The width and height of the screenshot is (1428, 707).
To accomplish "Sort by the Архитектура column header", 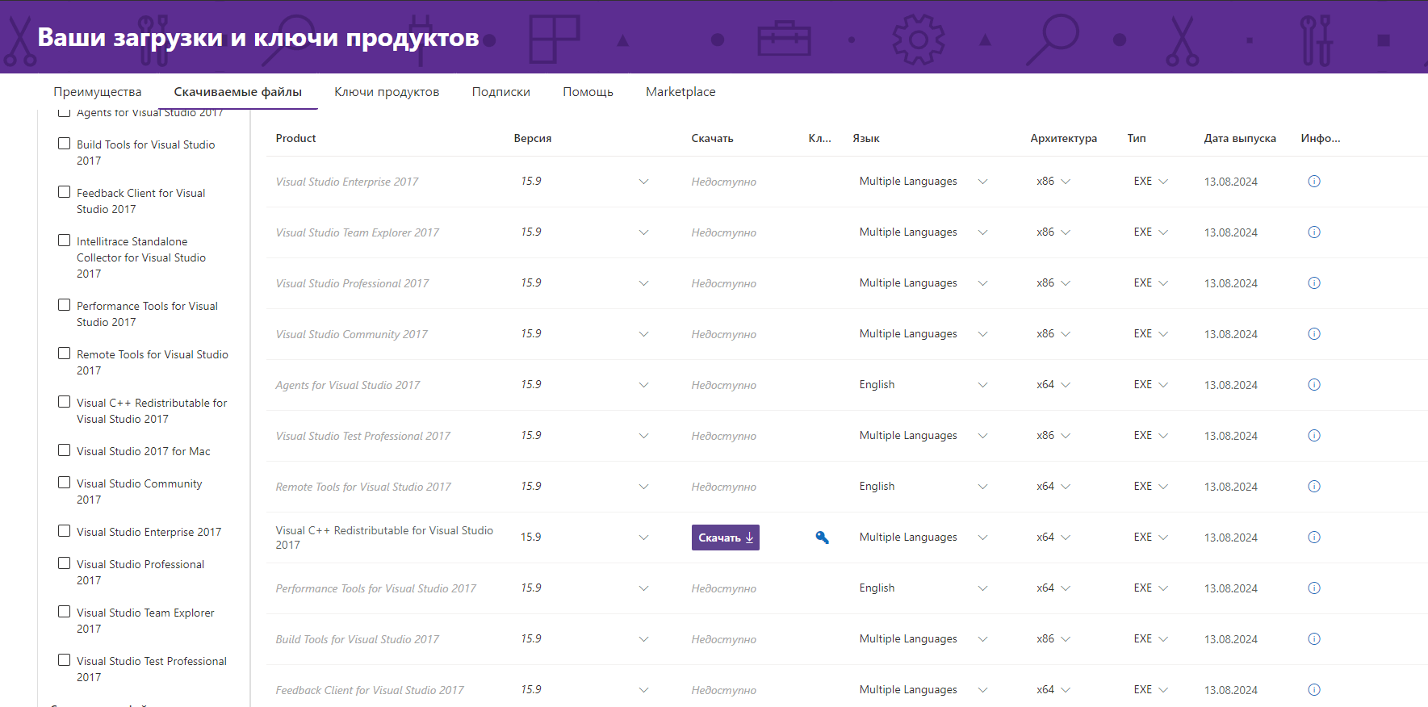I will click(1063, 138).
